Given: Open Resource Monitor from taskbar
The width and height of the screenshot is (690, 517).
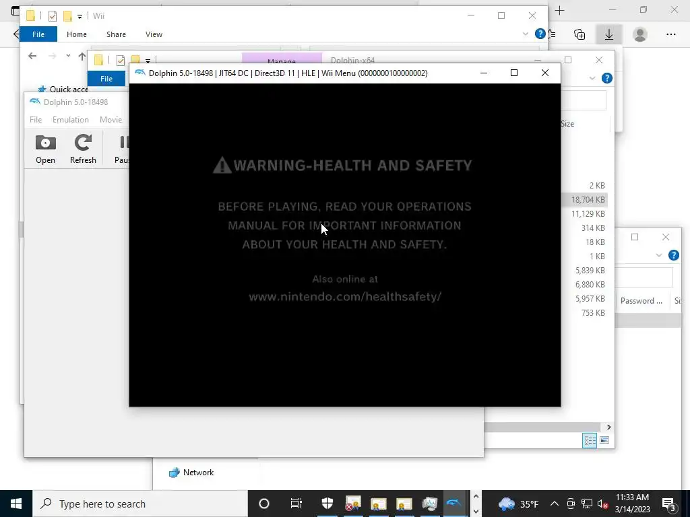Looking at the screenshot, I should pyautogui.click(x=429, y=504).
